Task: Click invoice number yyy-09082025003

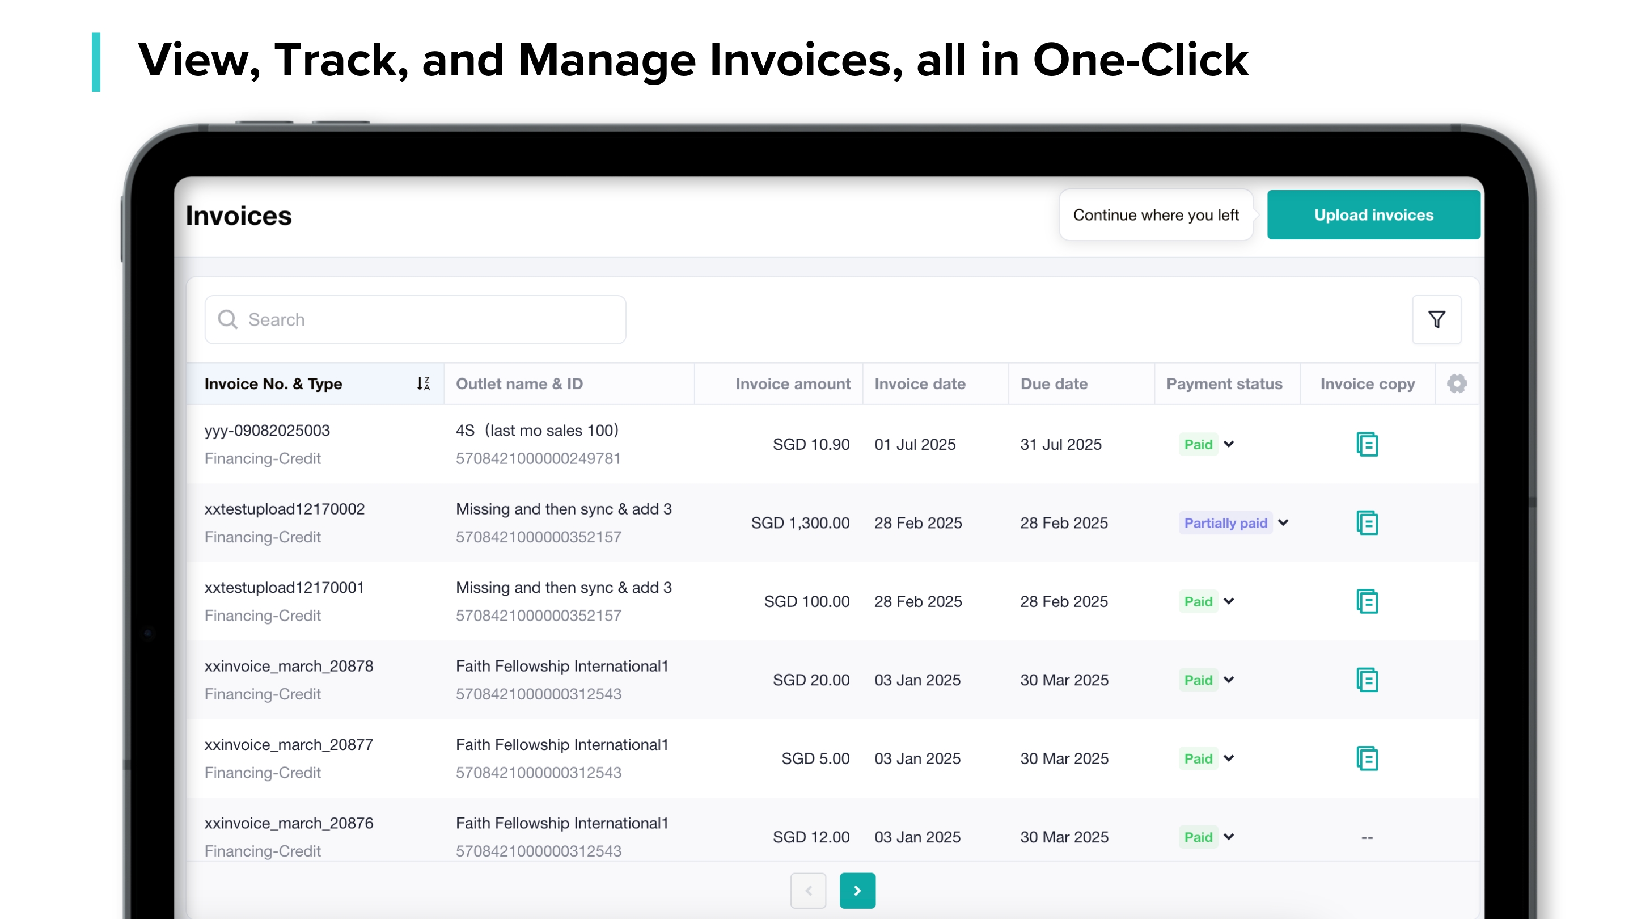Action: point(267,431)
